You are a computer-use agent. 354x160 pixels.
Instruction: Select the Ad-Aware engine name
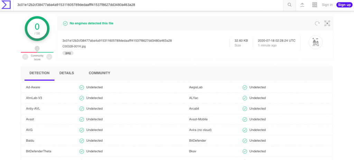33,87
